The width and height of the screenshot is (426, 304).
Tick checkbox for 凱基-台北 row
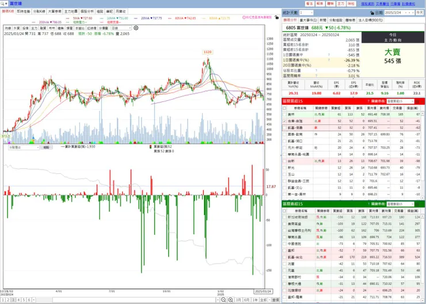[x=284, y=257]
